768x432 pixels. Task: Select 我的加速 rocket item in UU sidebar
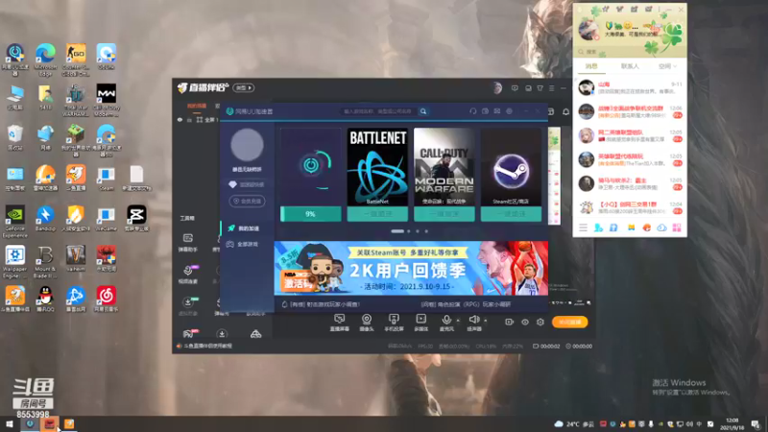pyautogui.click(x=246, y=228)
